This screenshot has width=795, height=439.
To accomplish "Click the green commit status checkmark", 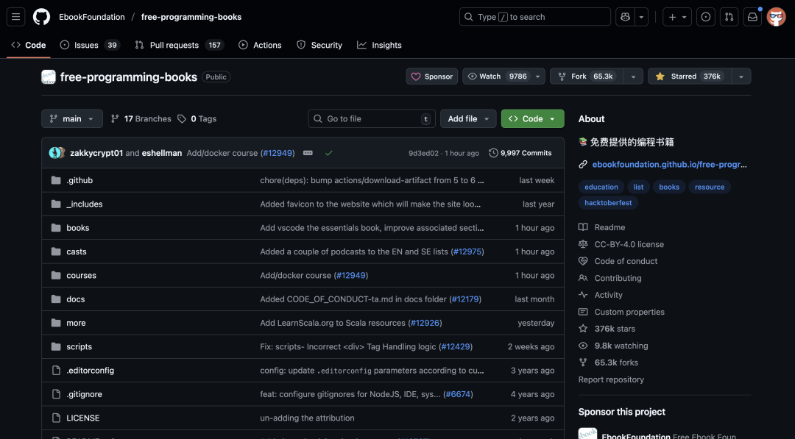I will tap(329, 153).
